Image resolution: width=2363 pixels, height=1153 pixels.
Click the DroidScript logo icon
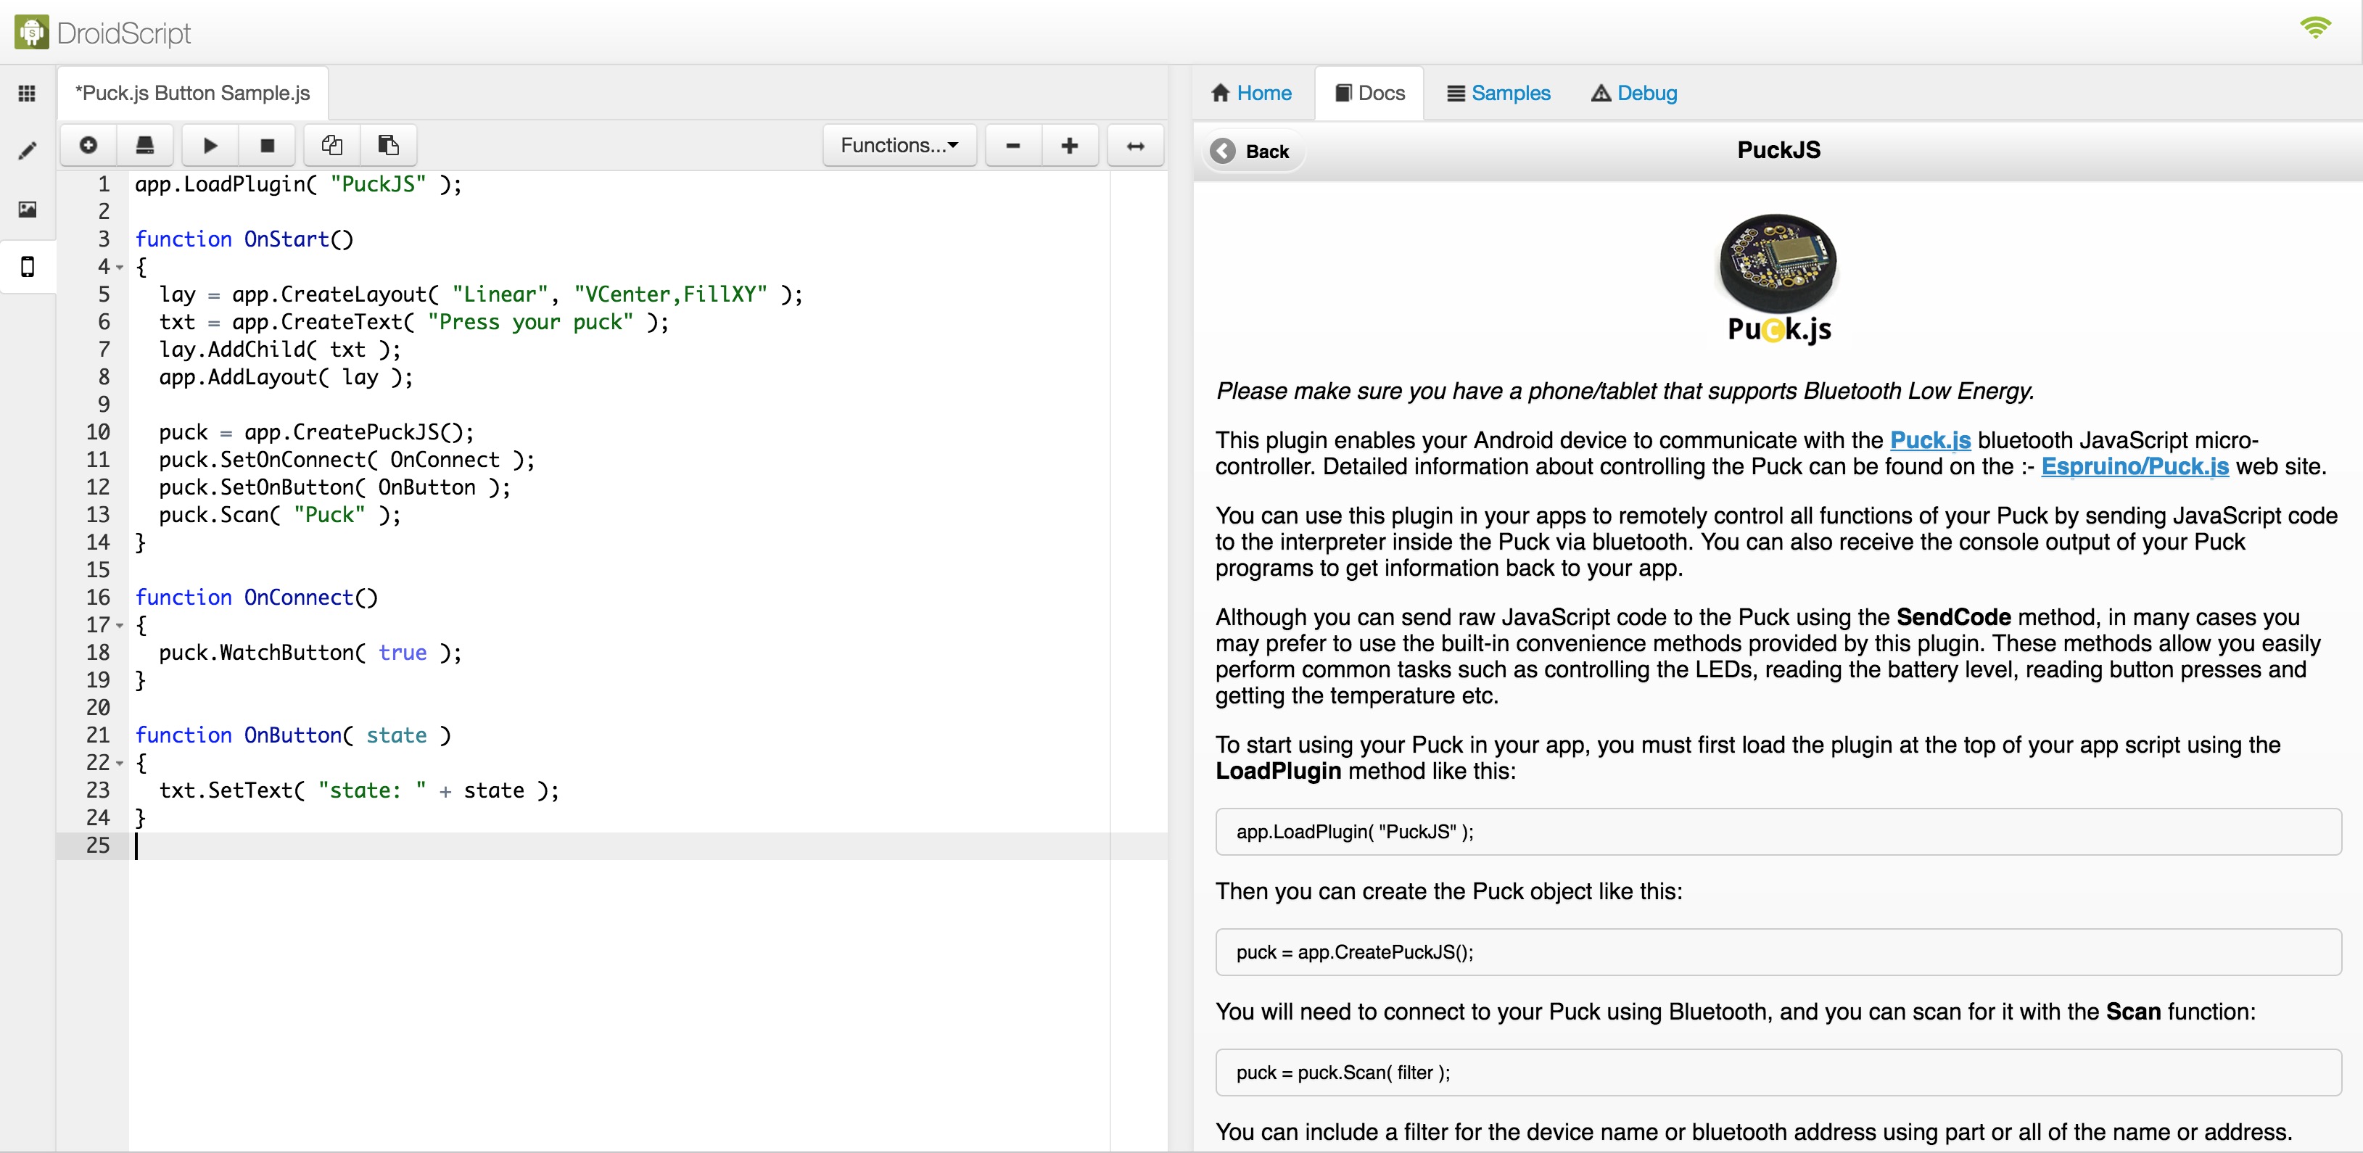[x=32, y=32]
